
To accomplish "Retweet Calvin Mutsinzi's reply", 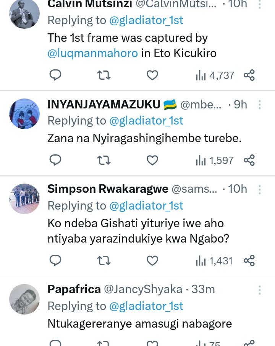I will pos(104,75).
